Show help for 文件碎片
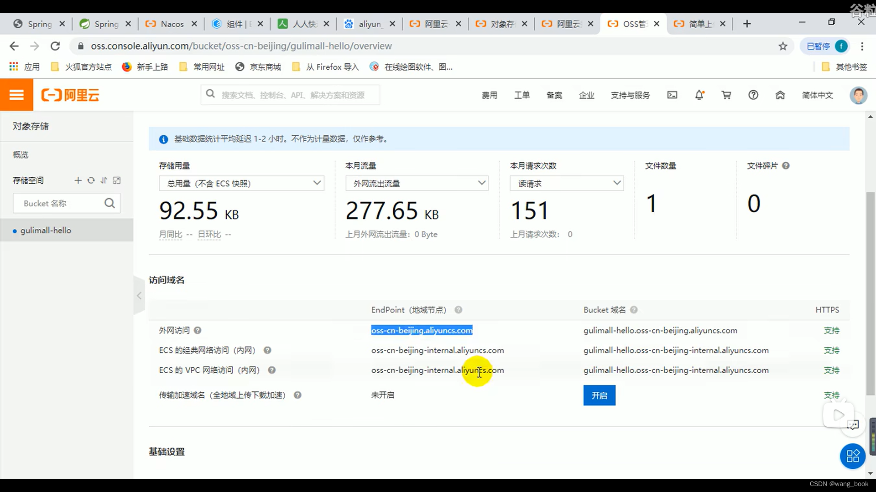This screenshot has height=492, width=876. coord(786,166)
